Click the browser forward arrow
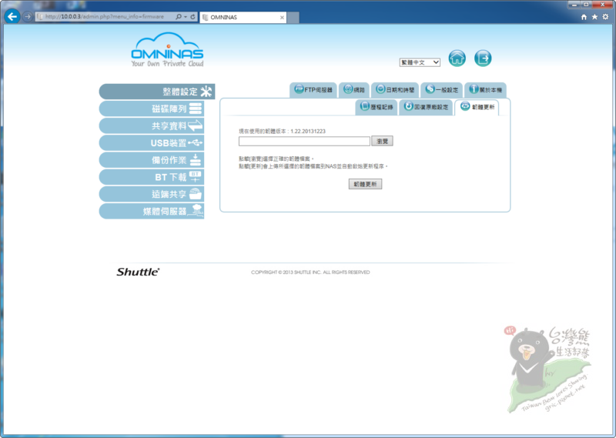 pyautogui.click(x=28, y=16)
